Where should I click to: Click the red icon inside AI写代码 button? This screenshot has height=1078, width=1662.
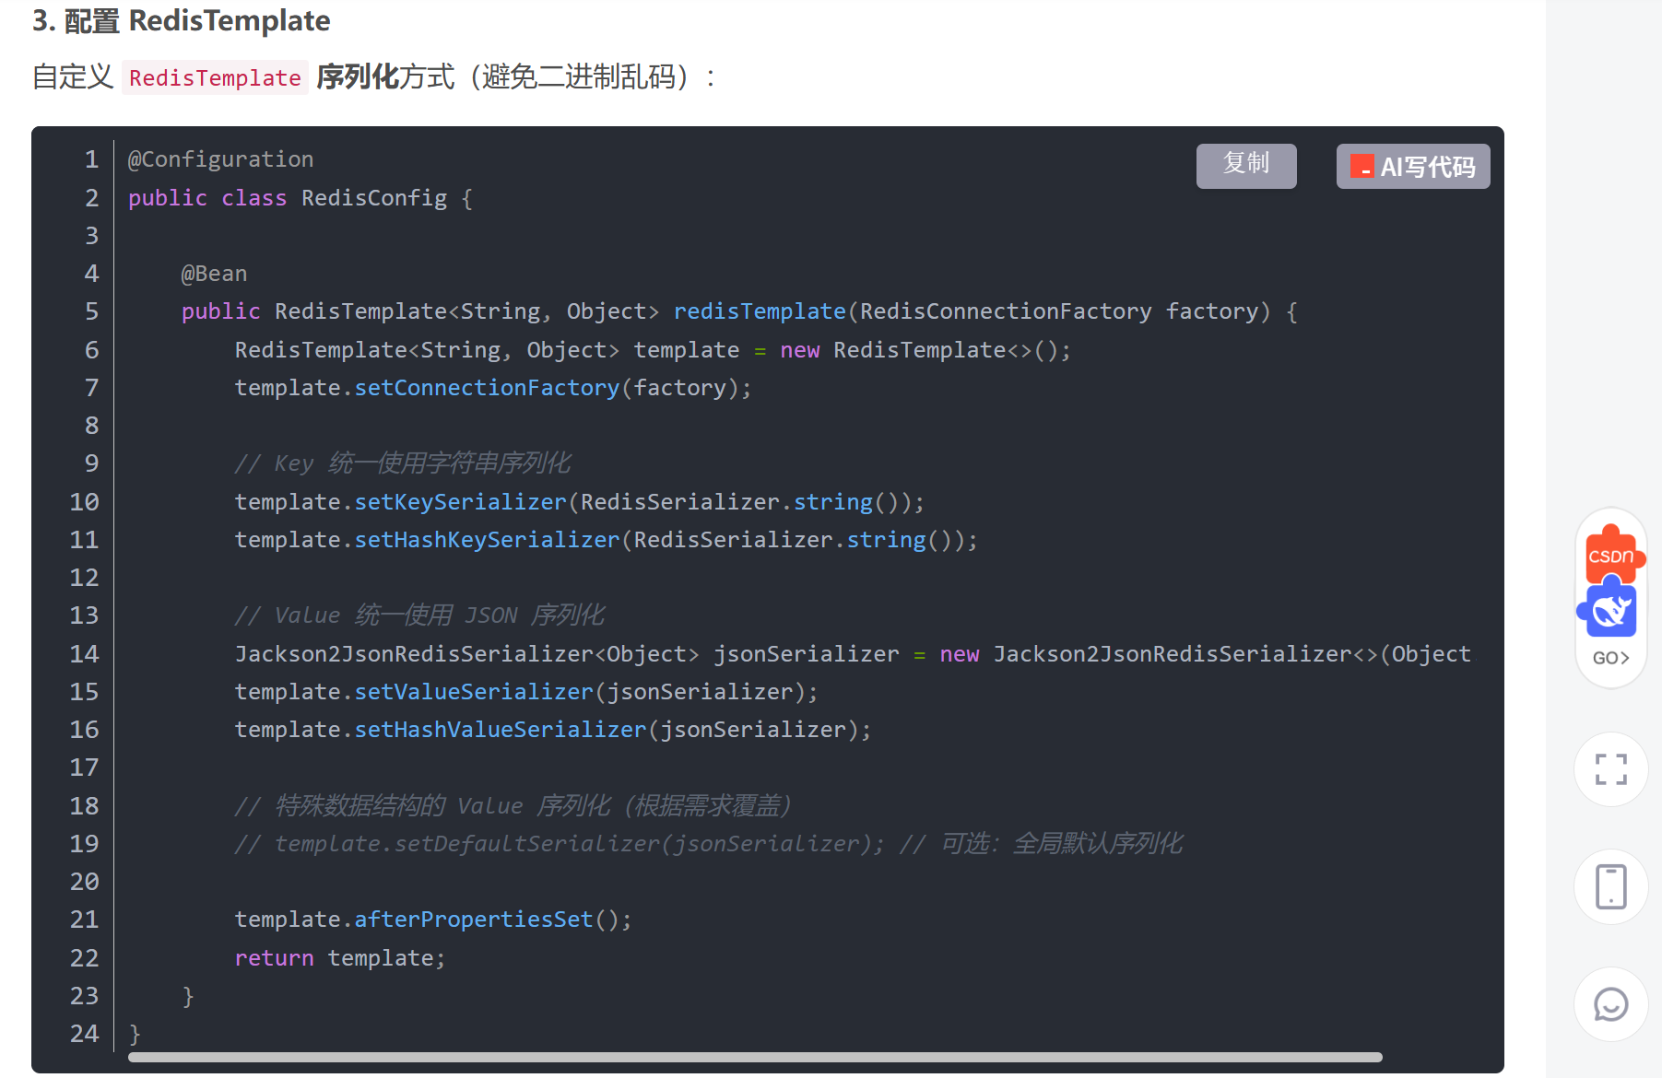click(1361, 167)
